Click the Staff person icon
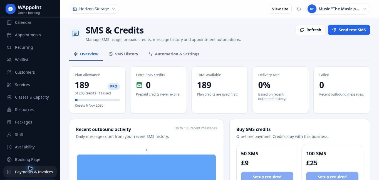 pos(9,135)
